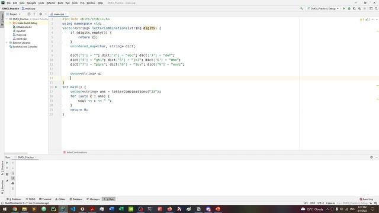
Task: Rerun program in Run panel
Action: pyautogui.click(x=7, y=163)
